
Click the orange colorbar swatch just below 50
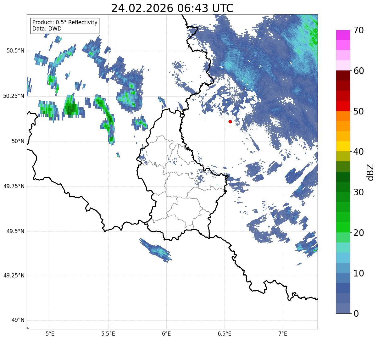point(343,116)
